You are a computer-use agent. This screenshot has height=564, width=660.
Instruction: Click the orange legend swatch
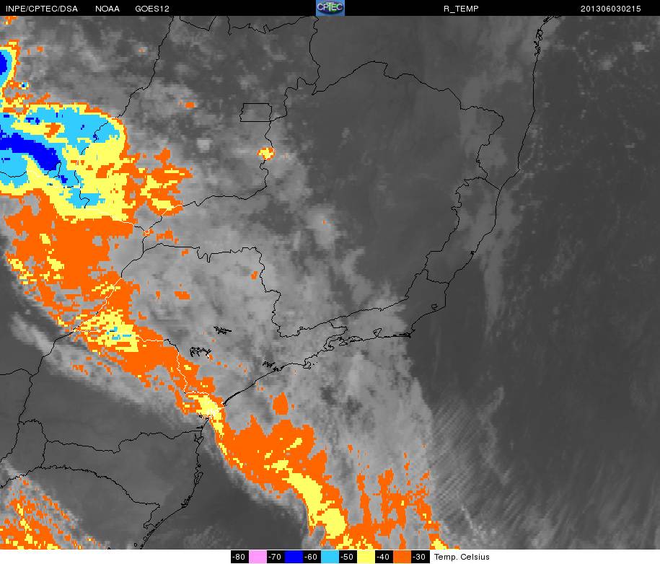[x=402, y=557]
